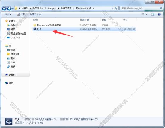Refresh the folder via address bar icon
Image resolution: width=165 pixels, height=128 pixels.
(116, 8)
